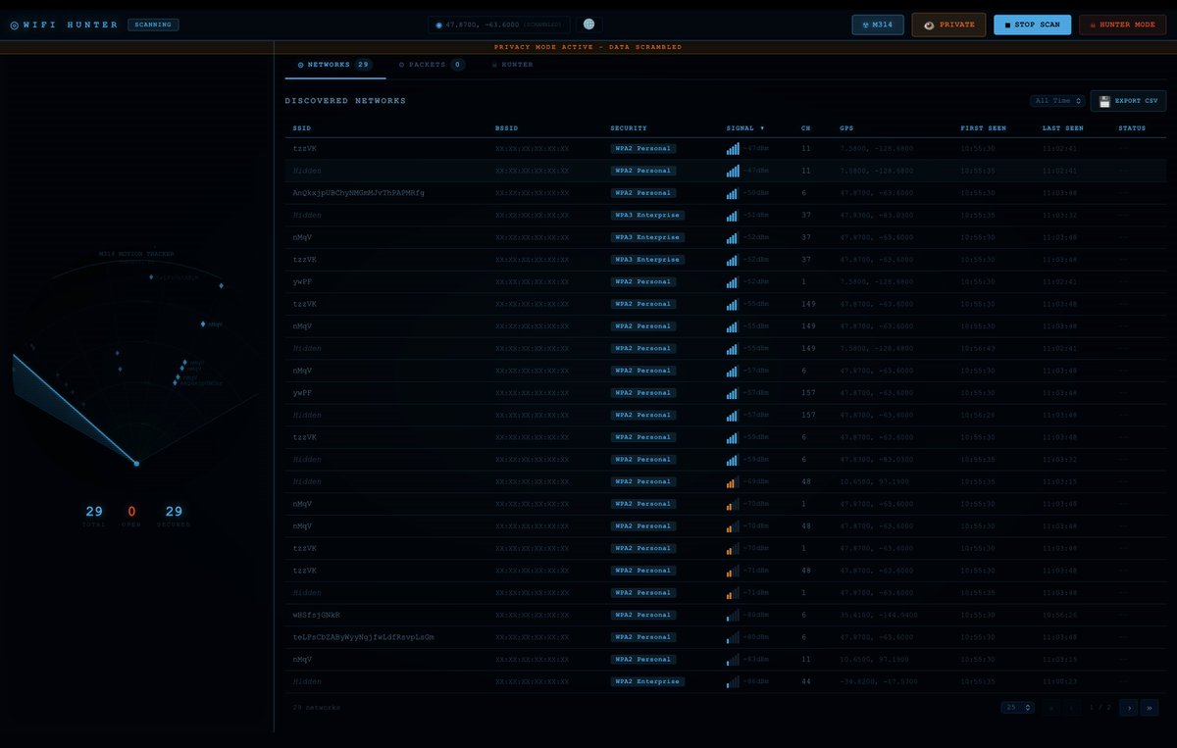Click the eye icon inside the PRIVATE button
Viewport: 1177px width, 748px height.
pos(928,25)
